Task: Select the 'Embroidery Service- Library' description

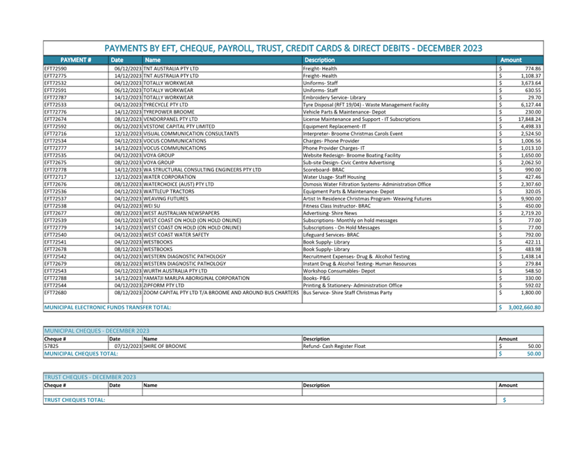Action: point(334,97)
